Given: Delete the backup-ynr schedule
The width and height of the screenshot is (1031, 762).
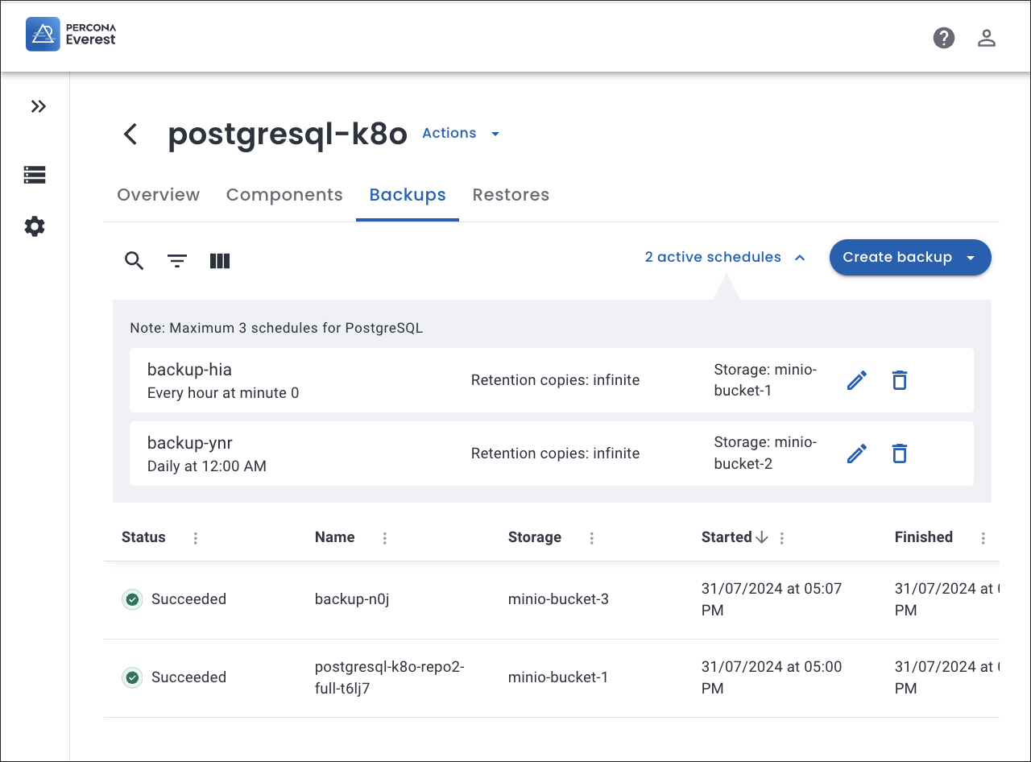Looking at the screenshot, I should coord(900,453).
